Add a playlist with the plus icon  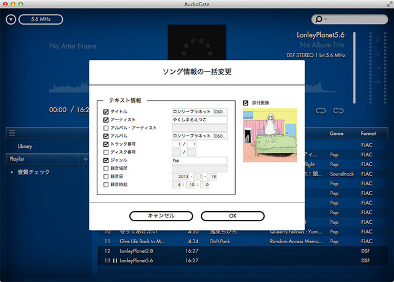86,159
